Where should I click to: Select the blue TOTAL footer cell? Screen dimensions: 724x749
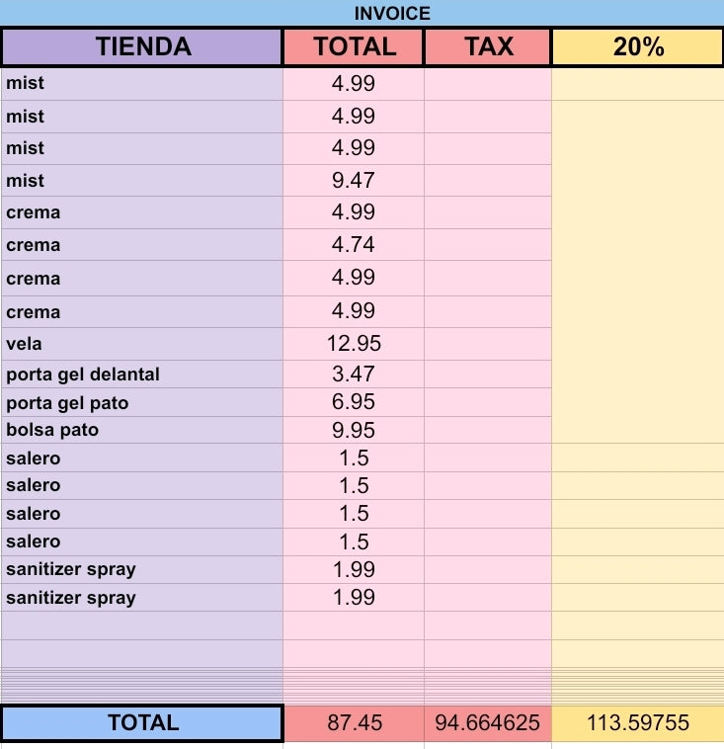(x=142, y=722)
